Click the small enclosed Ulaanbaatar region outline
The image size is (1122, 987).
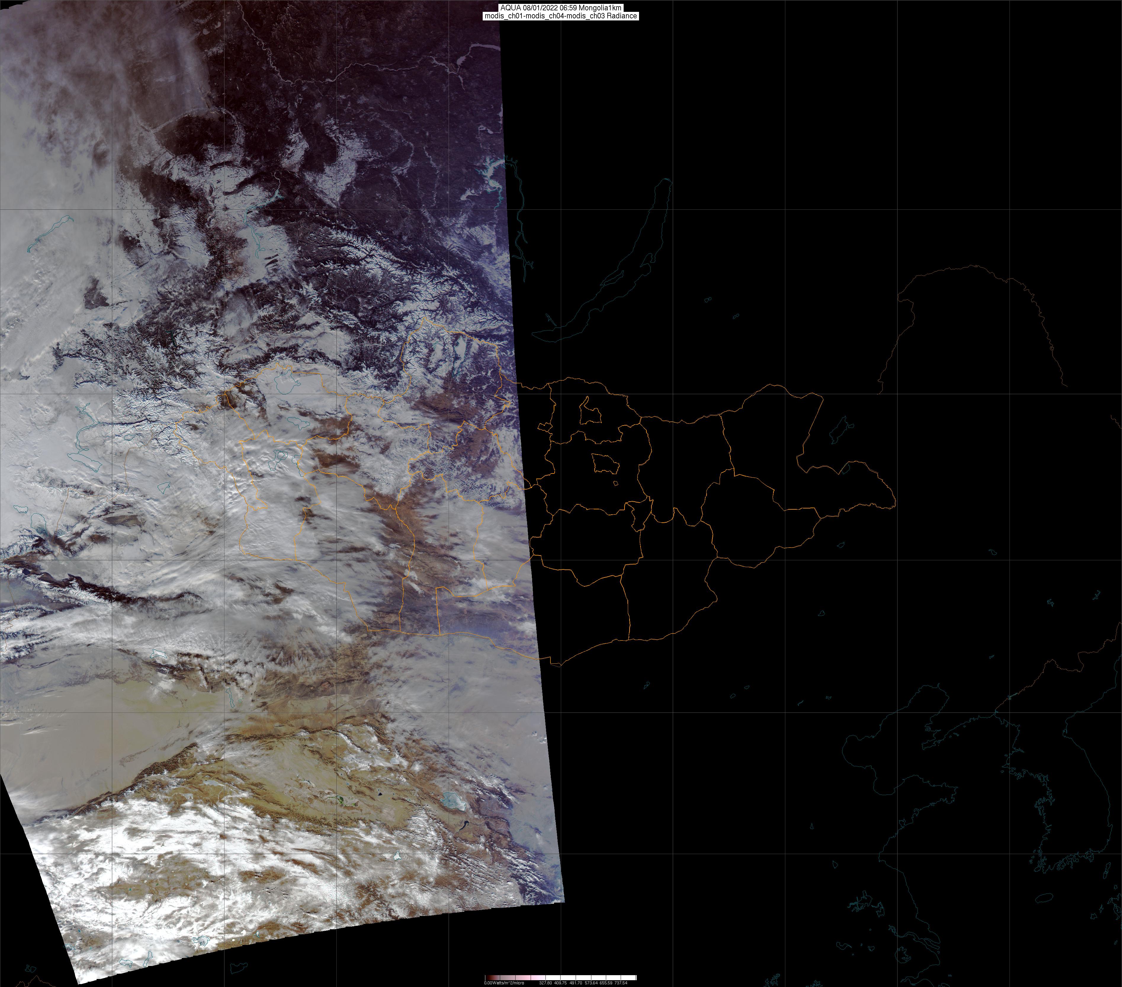click(606, 464)
